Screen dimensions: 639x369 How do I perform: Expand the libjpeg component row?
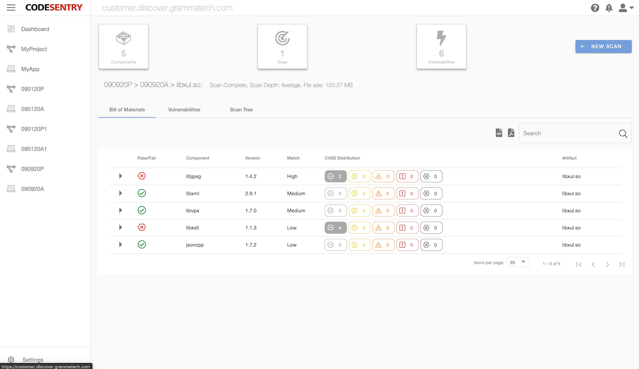(121, 176)
